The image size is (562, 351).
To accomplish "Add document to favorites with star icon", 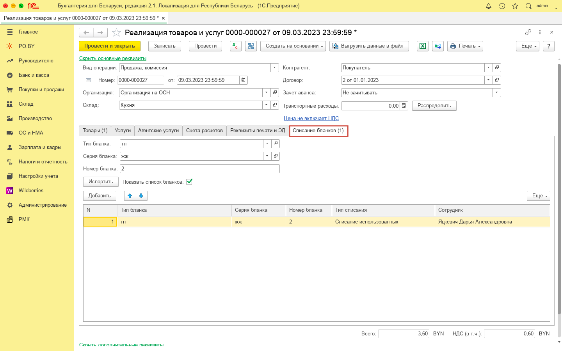I will pyautogui.click(x=116, y=32).
